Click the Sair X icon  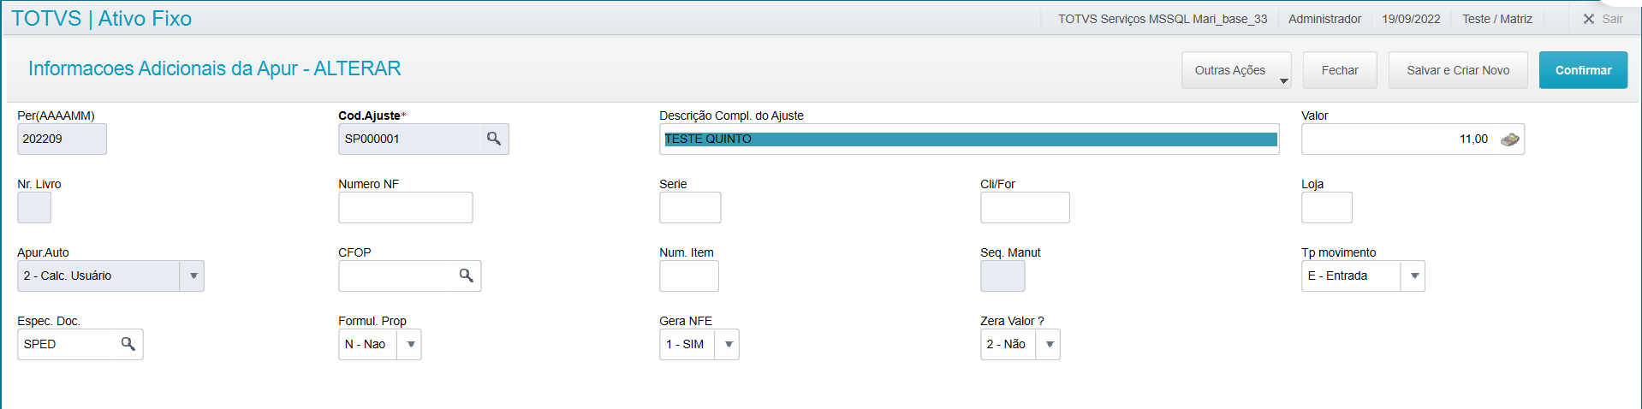coord(1589,19)
